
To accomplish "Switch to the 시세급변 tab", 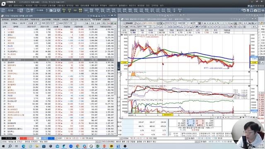I will coord(65,19).
